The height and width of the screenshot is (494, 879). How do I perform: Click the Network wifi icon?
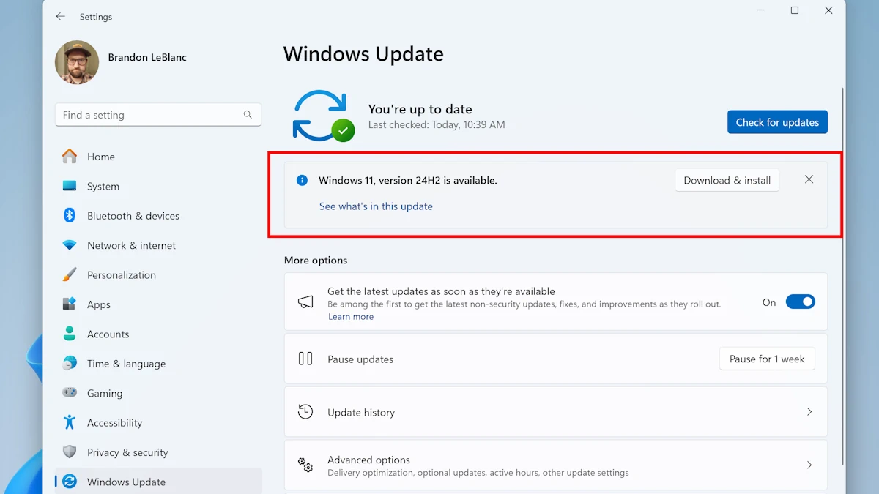[x=70, y=245]
